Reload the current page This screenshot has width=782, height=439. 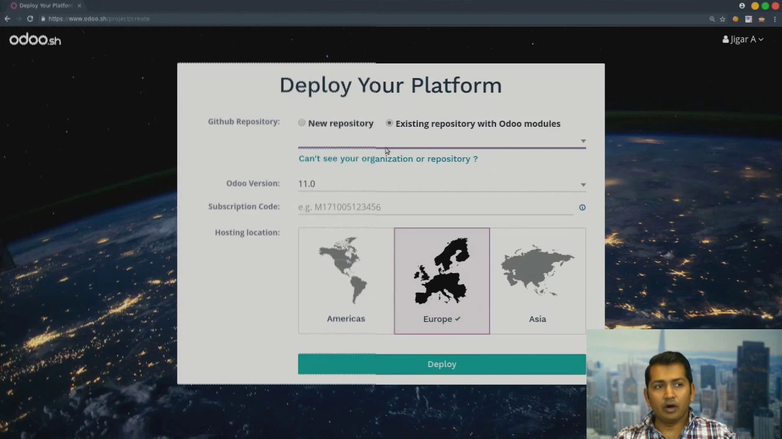[x=30, y=19]
